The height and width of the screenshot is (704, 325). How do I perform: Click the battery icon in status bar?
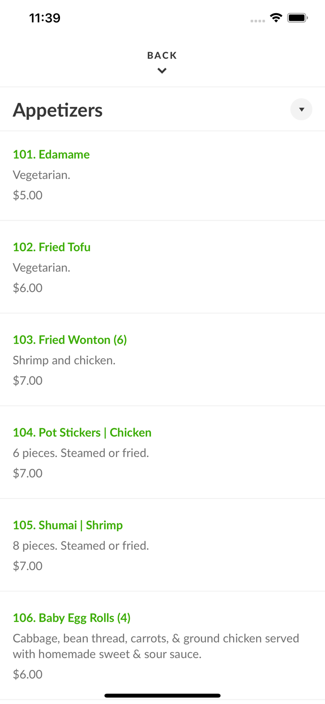297,18
